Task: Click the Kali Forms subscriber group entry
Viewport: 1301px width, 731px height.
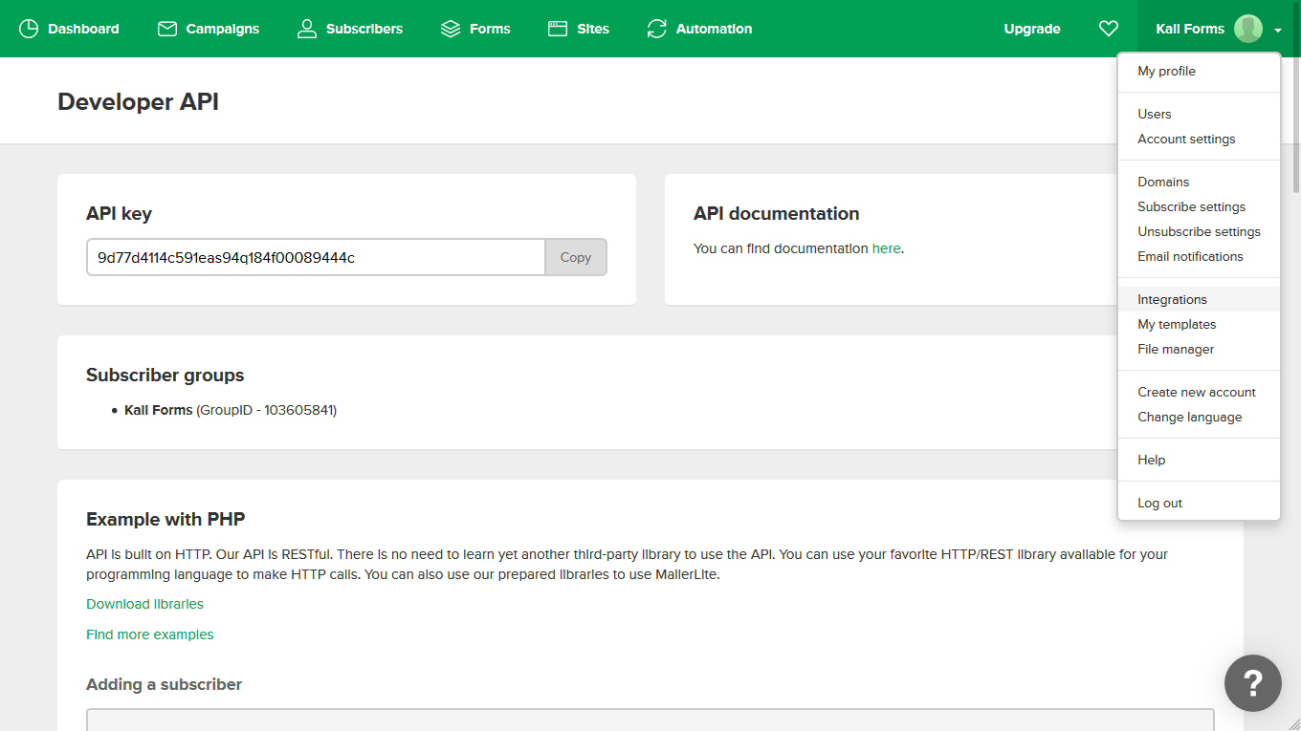Action: coord(231,410)
